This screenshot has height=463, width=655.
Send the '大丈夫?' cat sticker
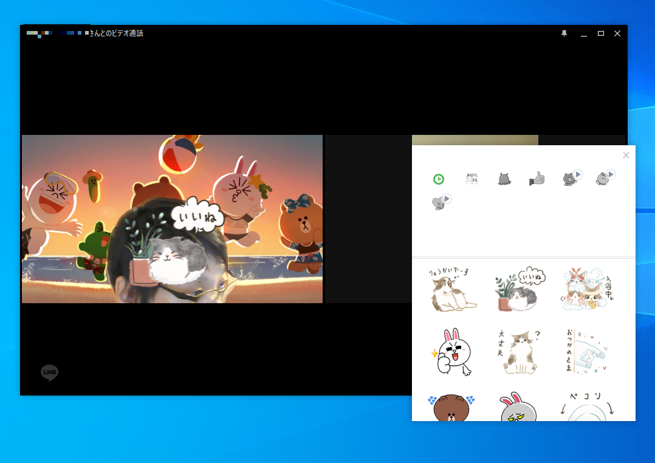point(519,352)
